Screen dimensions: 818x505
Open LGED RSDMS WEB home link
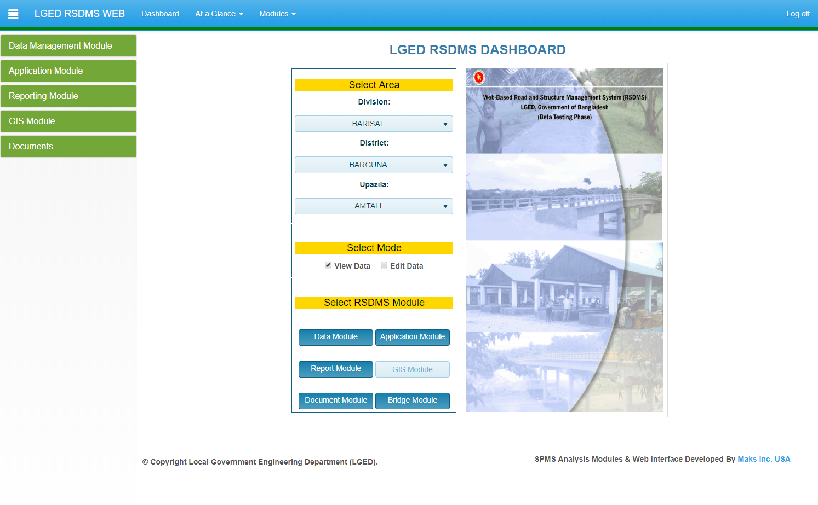[x=79, y=14]
